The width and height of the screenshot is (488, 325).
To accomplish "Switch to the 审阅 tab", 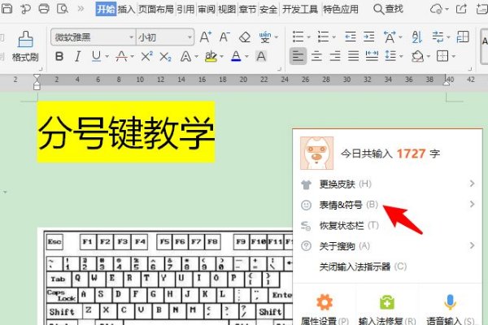I will 207,9.
